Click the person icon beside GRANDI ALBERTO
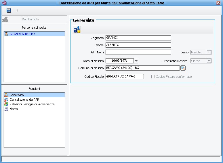Image resolution: width=223 pixels, height=163 pixels. pyautogui.click(x=6, y=34)
